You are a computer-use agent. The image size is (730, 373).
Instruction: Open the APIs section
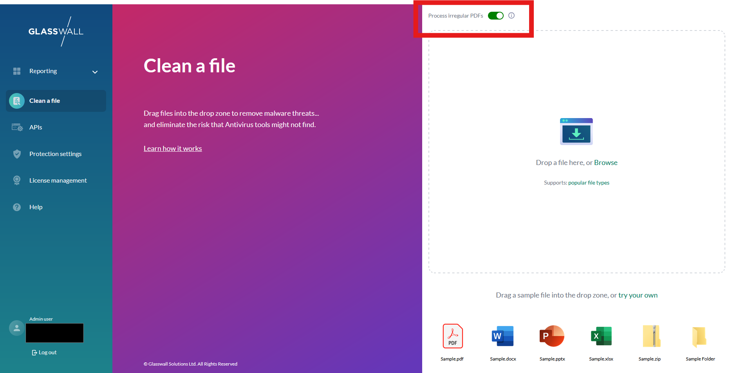pyautogui.click(x=36, y=127)
